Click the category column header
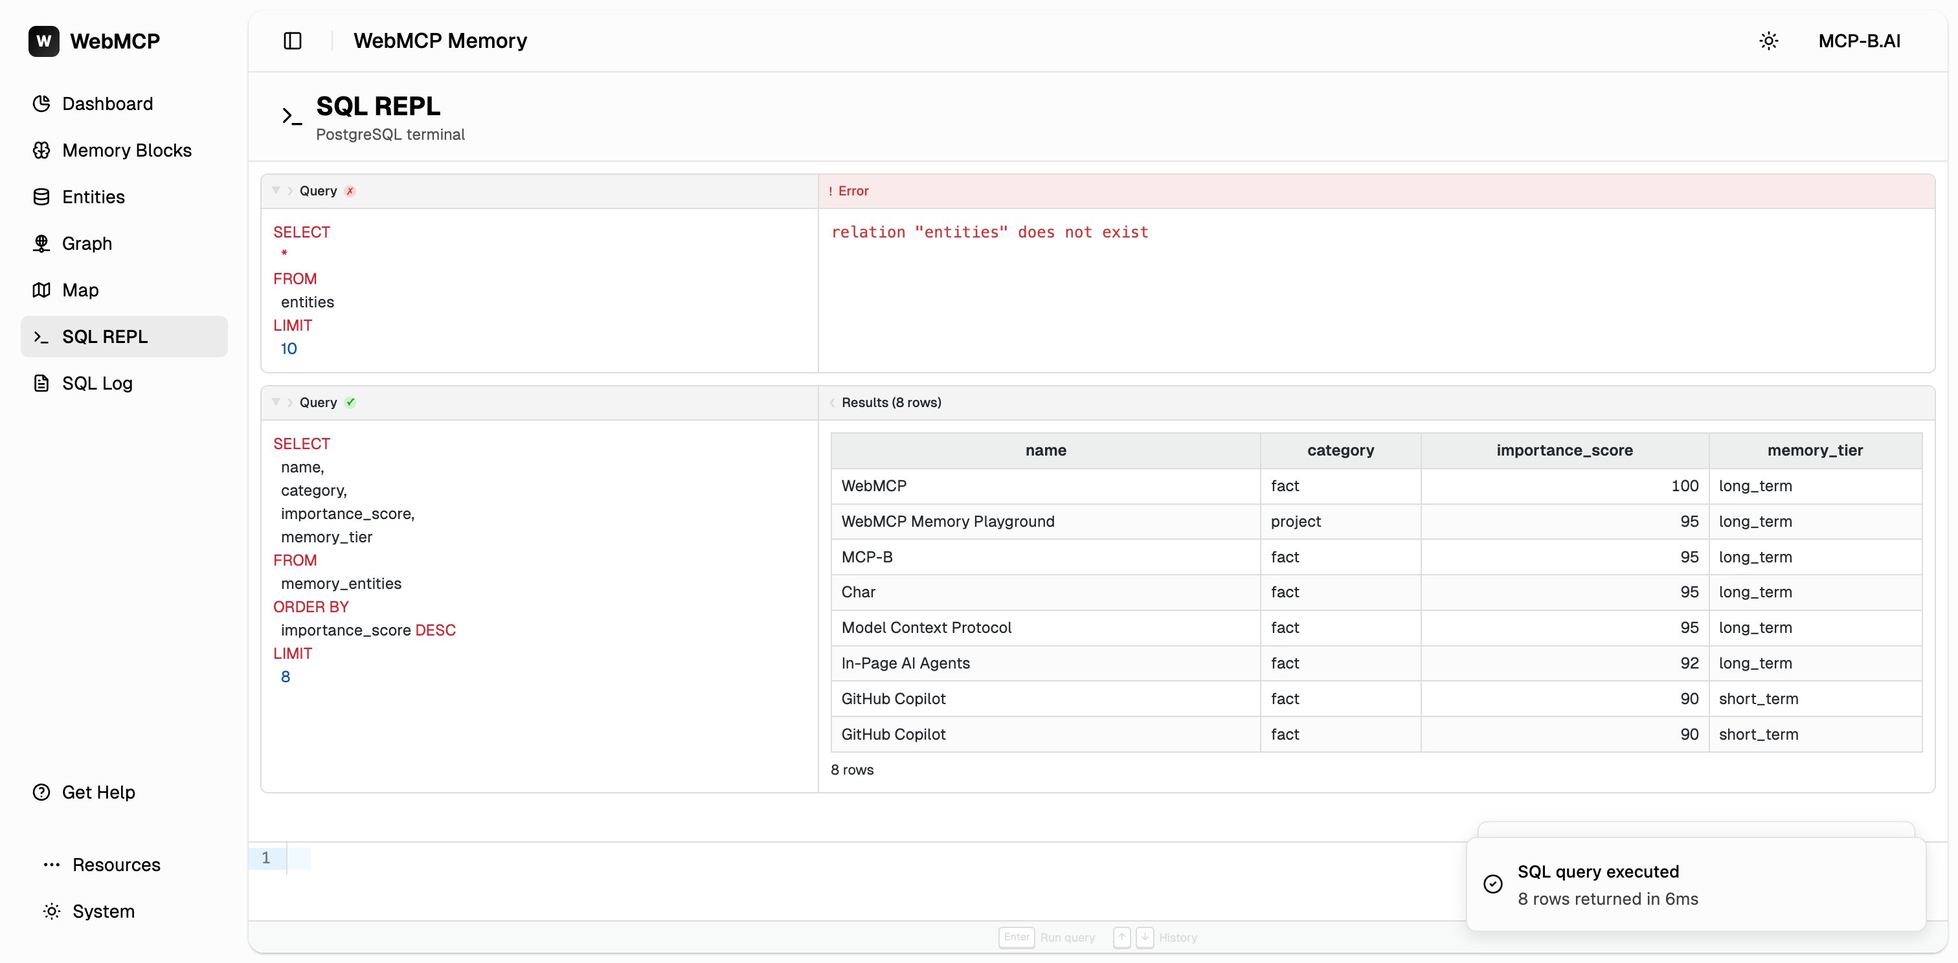 click(1340, 450)
